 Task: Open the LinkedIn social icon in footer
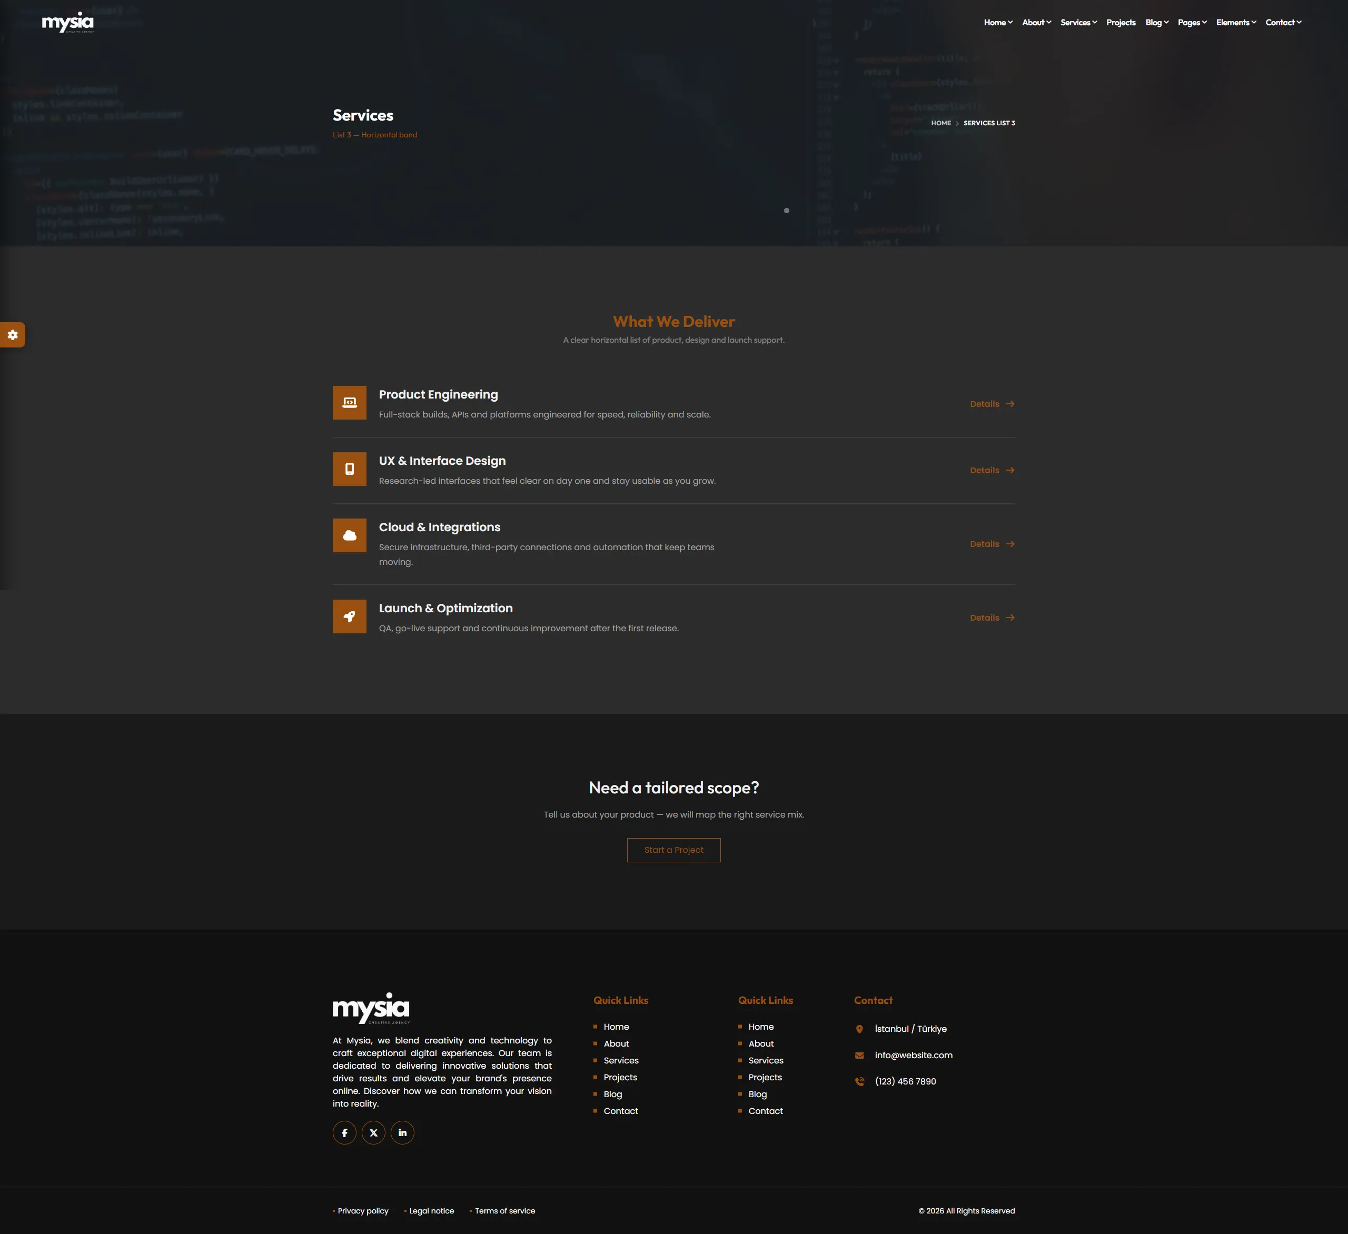pos(402,1132)
